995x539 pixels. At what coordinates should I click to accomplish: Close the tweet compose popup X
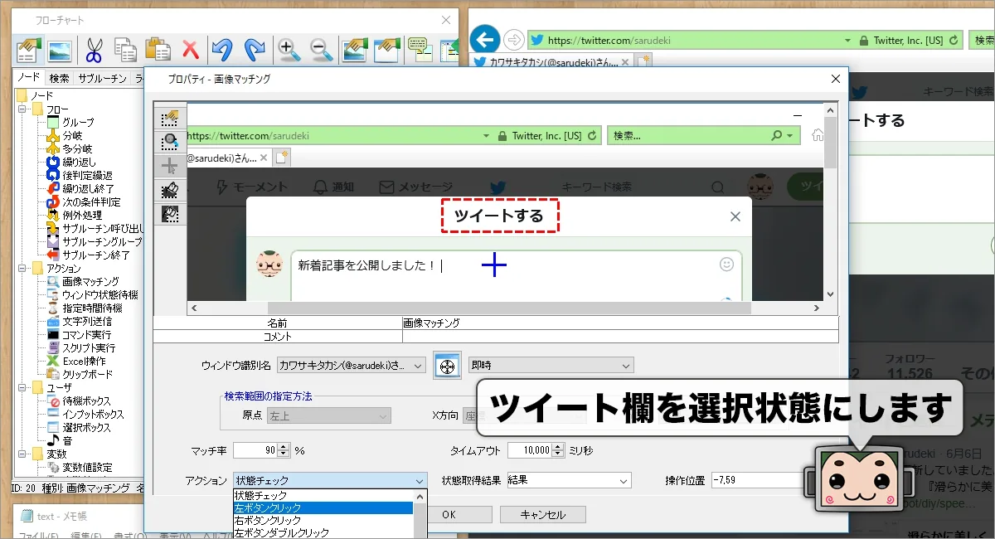[735, 216]
